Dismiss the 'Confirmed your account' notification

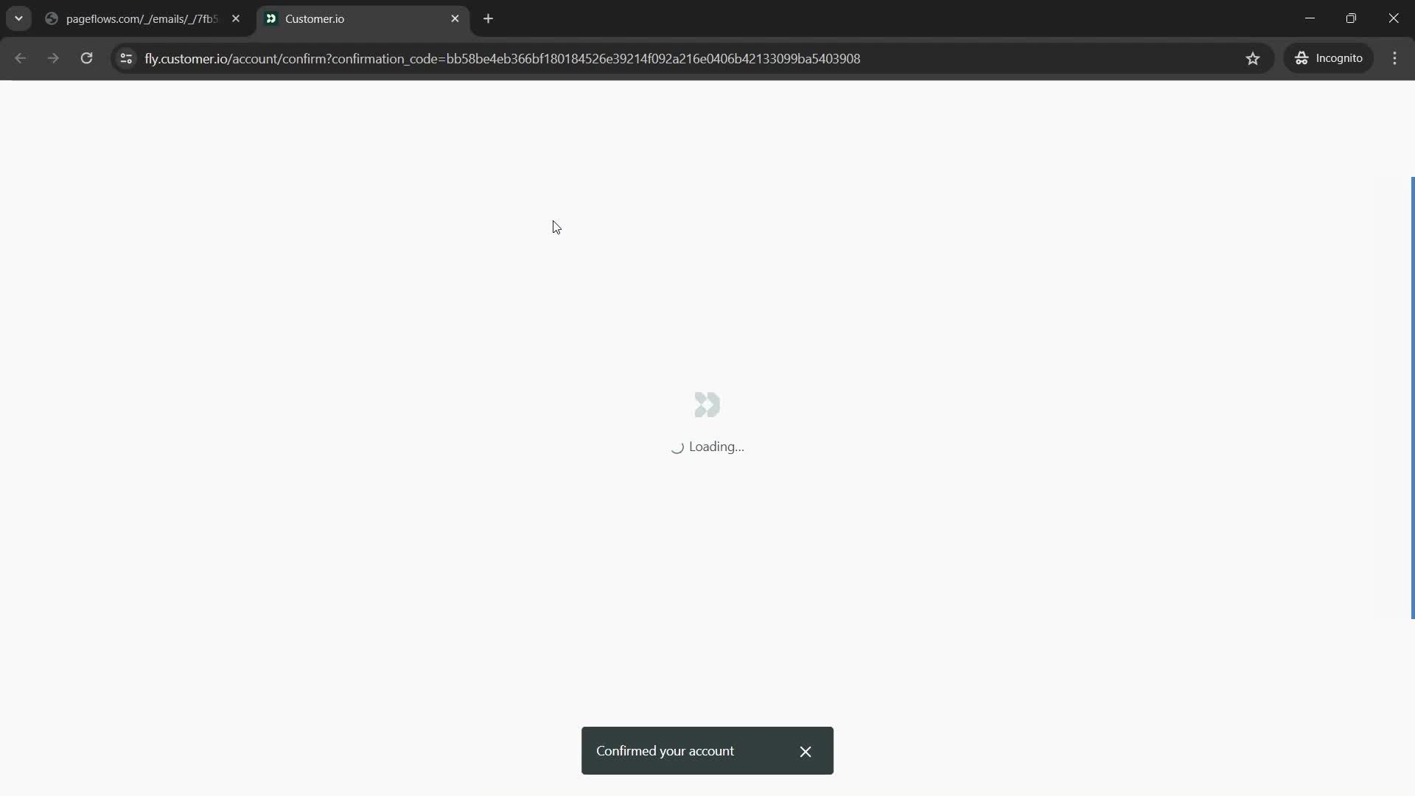(x=806, y=751)
